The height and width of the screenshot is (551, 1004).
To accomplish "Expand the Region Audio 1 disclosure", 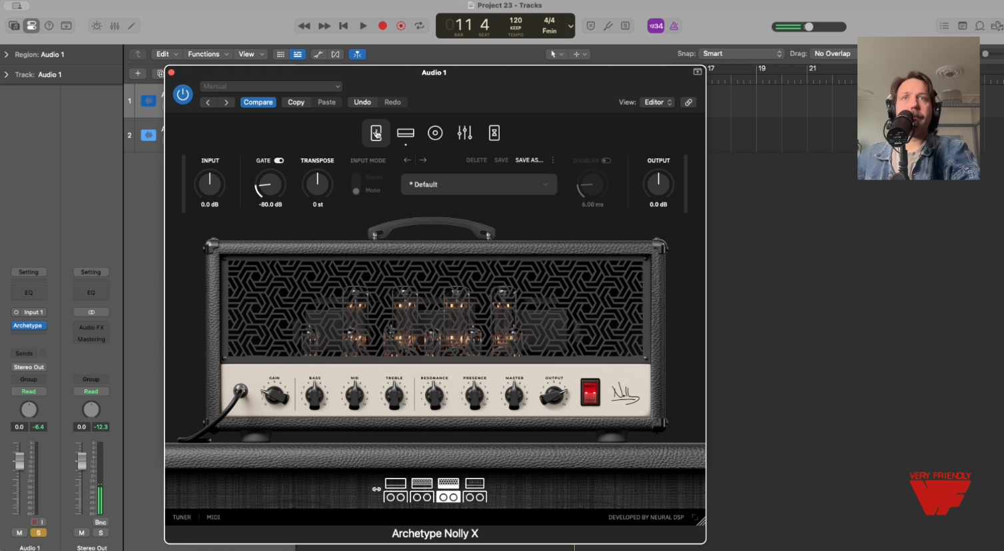I will [x=7, y=55].
